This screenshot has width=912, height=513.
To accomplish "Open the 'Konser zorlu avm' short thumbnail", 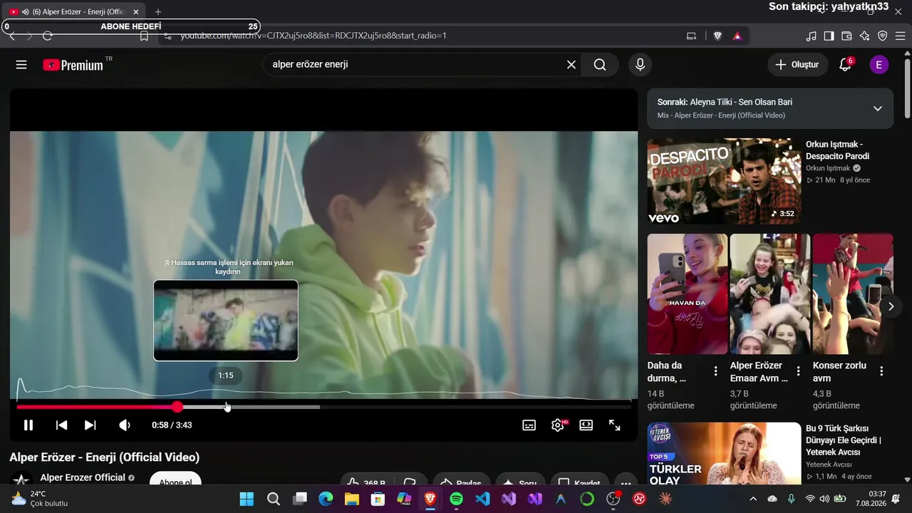I will click(853, 294).
